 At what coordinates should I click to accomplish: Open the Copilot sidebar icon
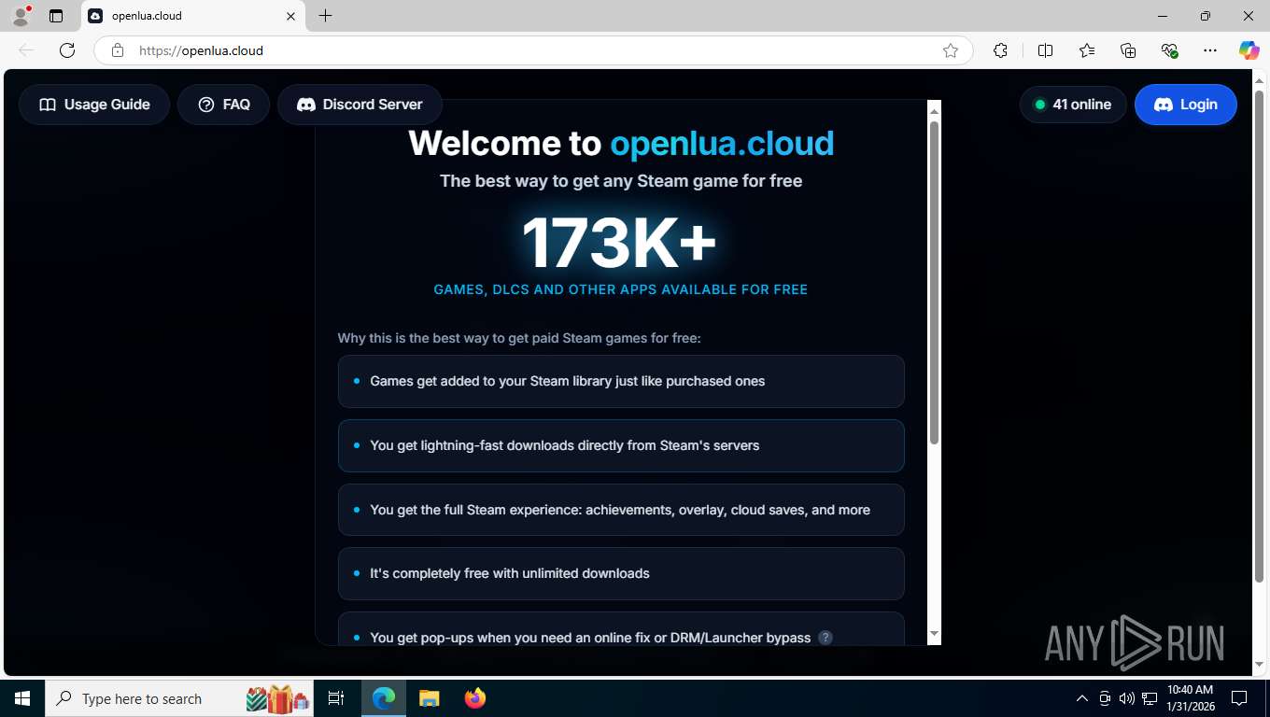tap(1249, 50)
